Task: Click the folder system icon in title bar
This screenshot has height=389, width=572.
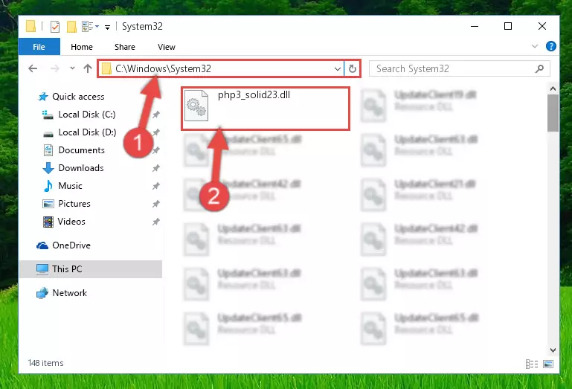Action: [x=31, y=27]
